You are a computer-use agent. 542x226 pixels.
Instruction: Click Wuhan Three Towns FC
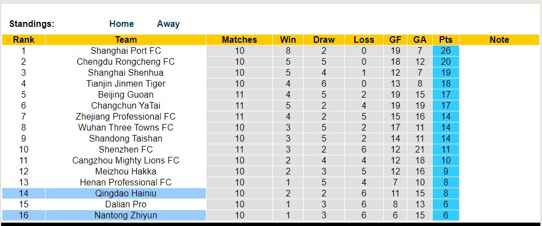[x=126, y=127]
